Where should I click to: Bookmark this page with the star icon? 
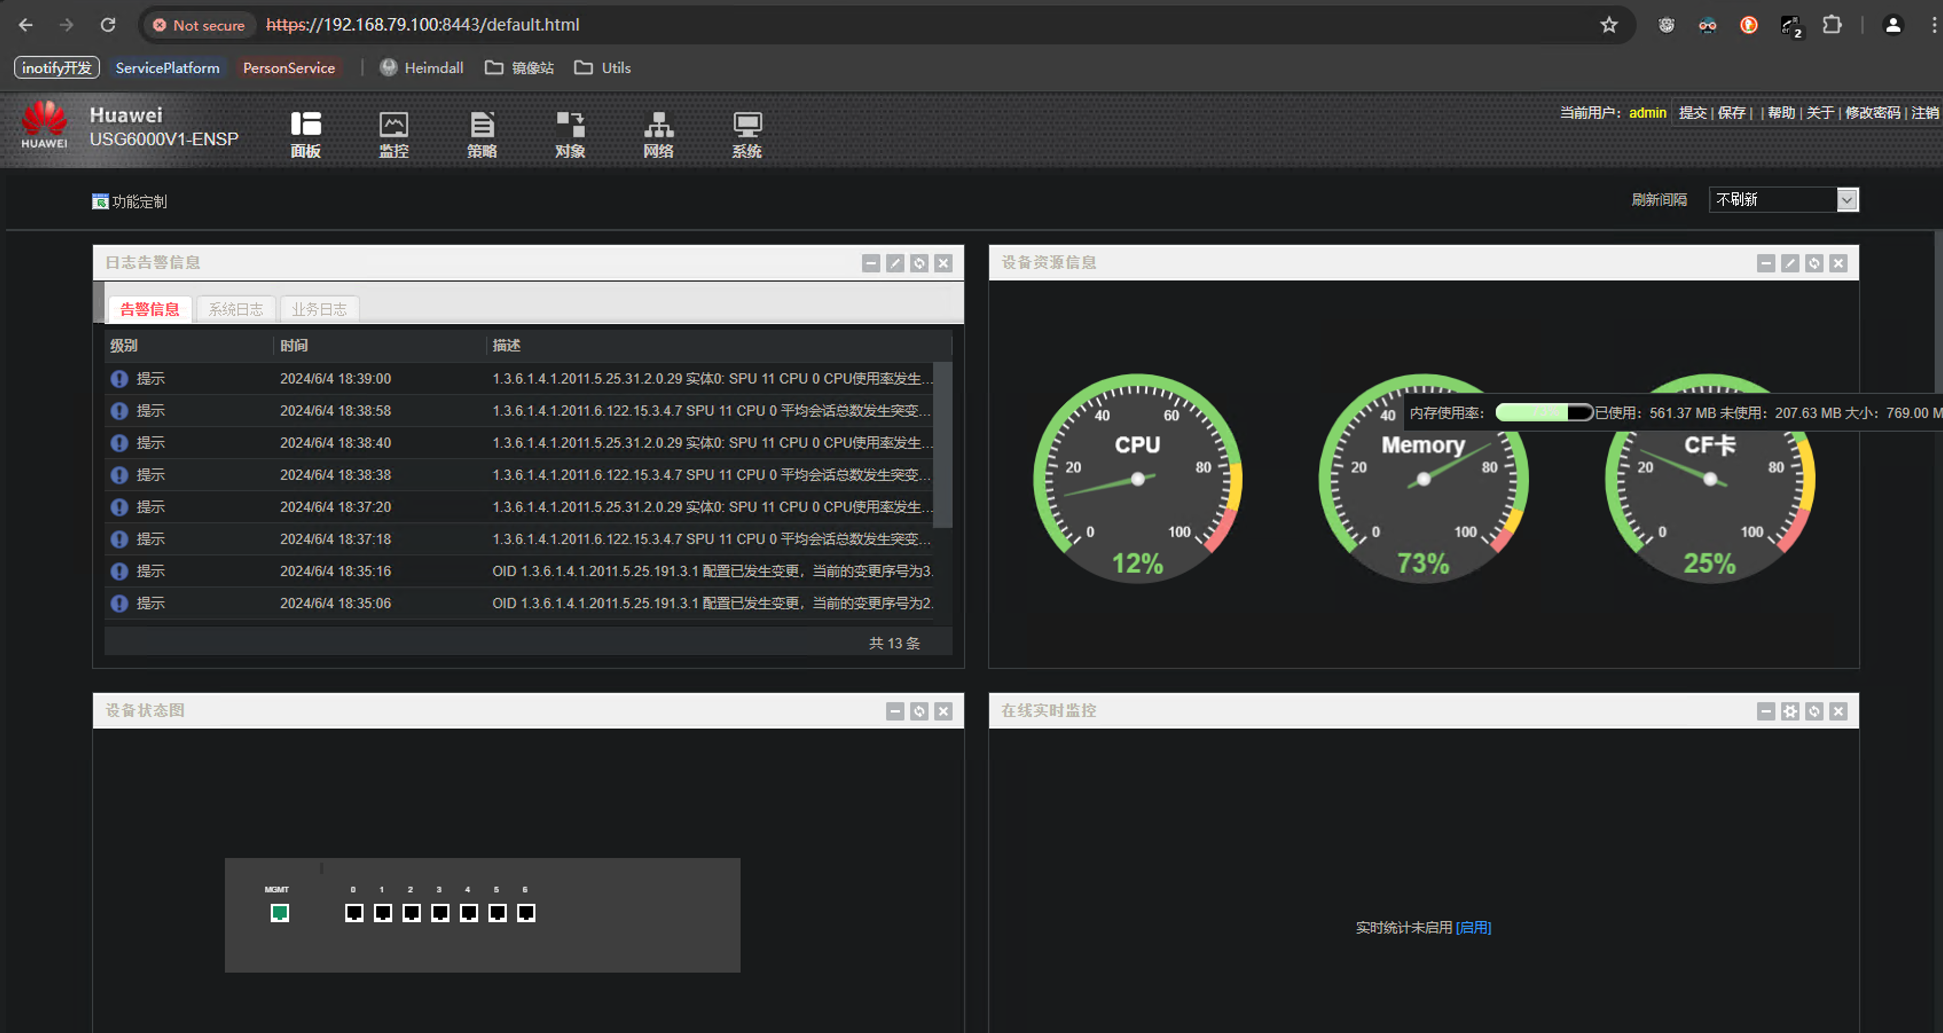(1609, 25)
